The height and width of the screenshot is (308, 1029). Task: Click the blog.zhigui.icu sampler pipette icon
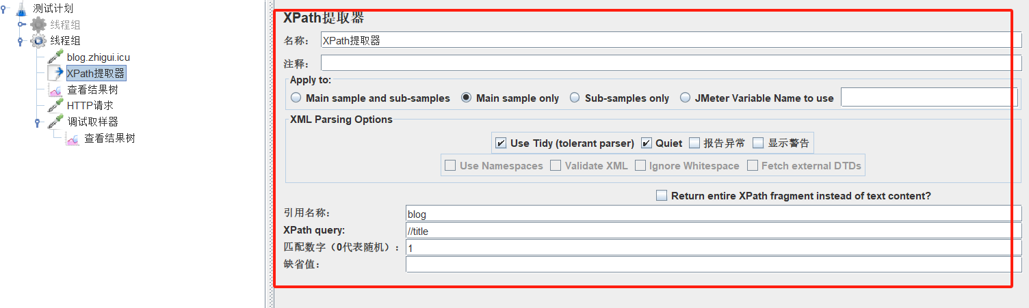tap(55, 57)
